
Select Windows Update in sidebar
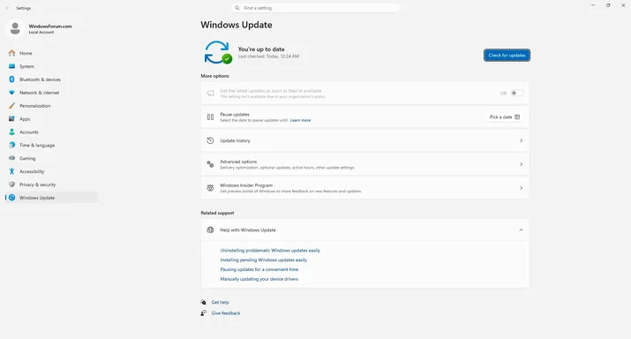pos(51,198)
